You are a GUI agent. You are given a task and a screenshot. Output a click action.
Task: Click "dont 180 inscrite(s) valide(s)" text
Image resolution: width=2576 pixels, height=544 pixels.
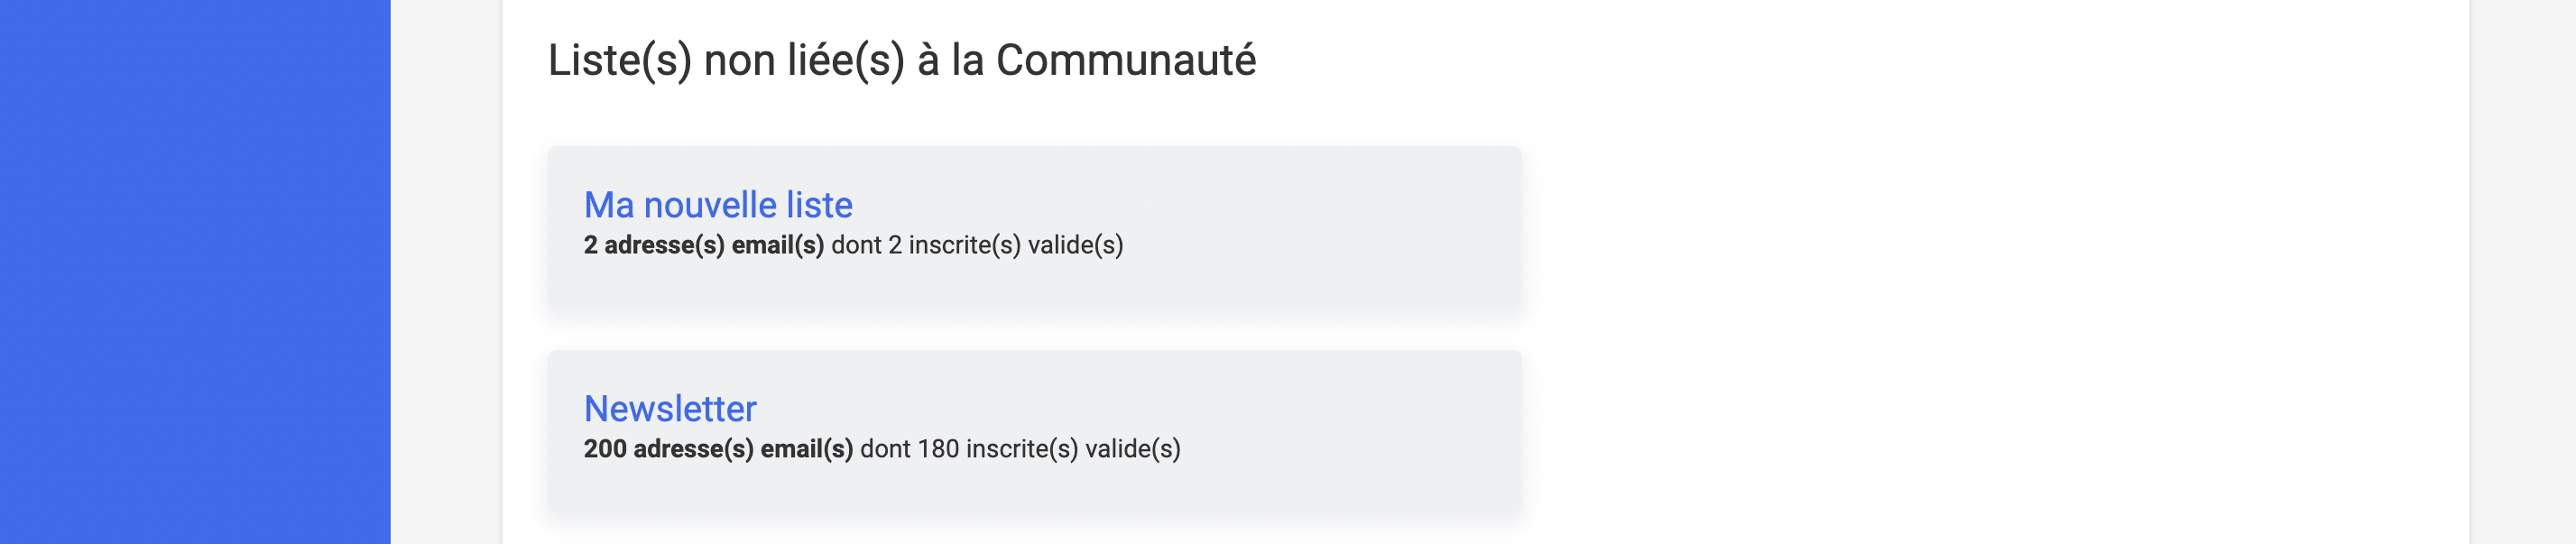point(1020,449)
